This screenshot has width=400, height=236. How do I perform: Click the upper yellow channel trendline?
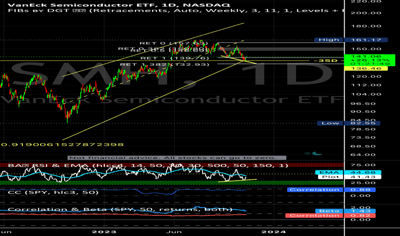pos(153,50)
